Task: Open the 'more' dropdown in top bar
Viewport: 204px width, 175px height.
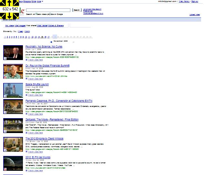Action: pos(40,1)
